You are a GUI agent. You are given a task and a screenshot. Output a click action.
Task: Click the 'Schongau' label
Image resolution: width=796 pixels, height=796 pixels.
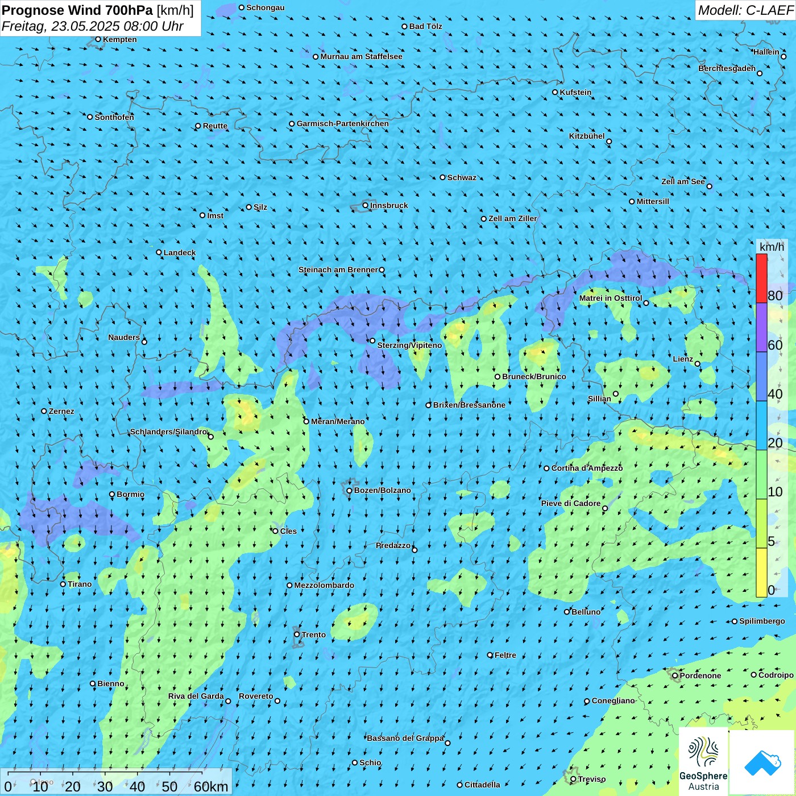pyautogui.click(x=266, y=7)
